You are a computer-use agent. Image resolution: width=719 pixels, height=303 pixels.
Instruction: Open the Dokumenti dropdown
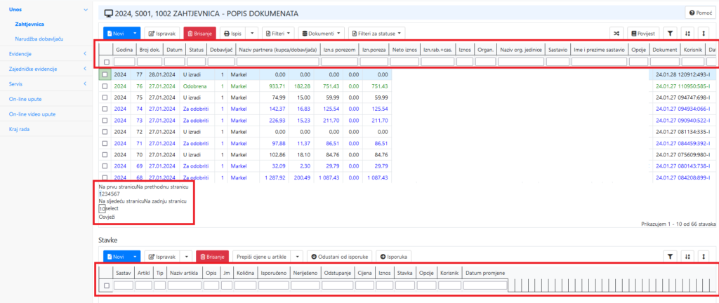[322, 34]
